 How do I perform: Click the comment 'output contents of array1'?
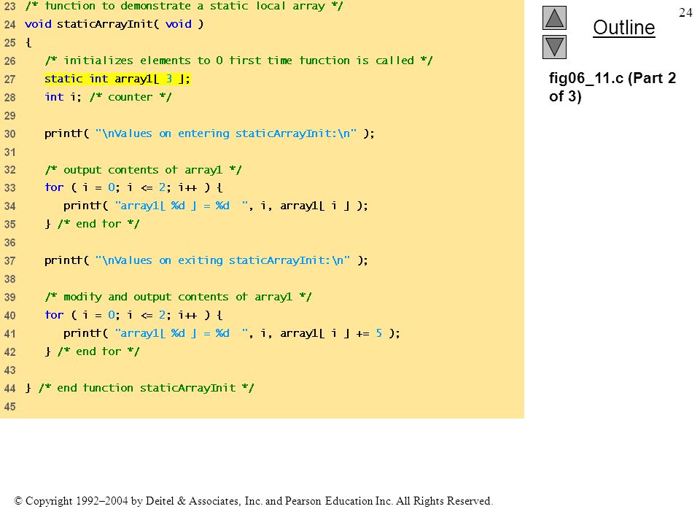click(143, 170)
